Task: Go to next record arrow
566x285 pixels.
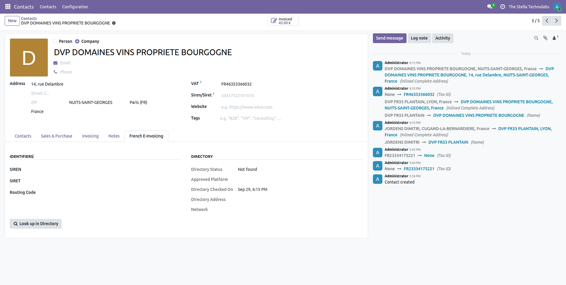Action: click(556, 21)
